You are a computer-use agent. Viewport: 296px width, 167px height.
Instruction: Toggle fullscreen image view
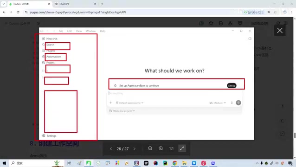pyautogui.click(x=182, y=148)
